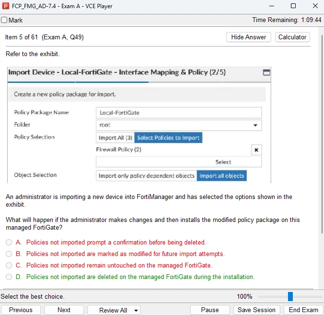This screenshot has width=324, height=315.
Task: Open the Calculator
Action: click(x=292, y=37)
